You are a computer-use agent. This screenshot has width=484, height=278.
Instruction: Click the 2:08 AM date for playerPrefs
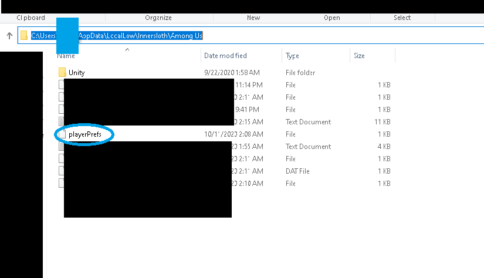(233, 134)
